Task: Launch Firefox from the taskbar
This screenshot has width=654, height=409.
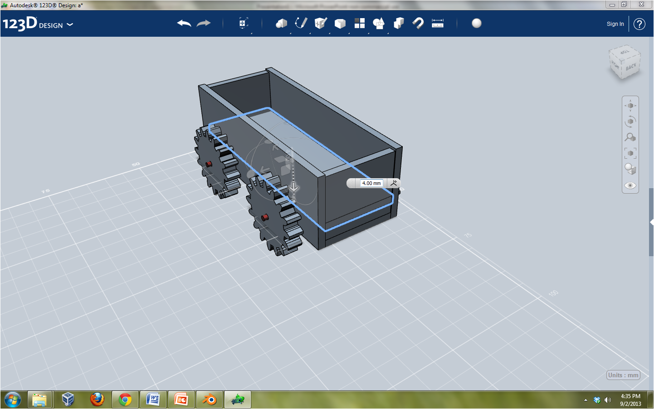Action: coord(97,400)
